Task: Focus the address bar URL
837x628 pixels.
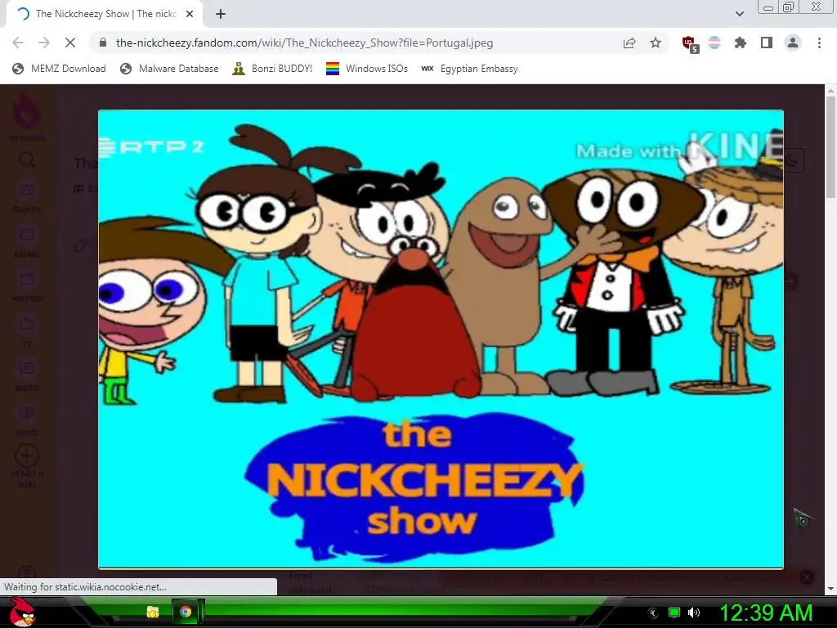Action: [304, 43]
